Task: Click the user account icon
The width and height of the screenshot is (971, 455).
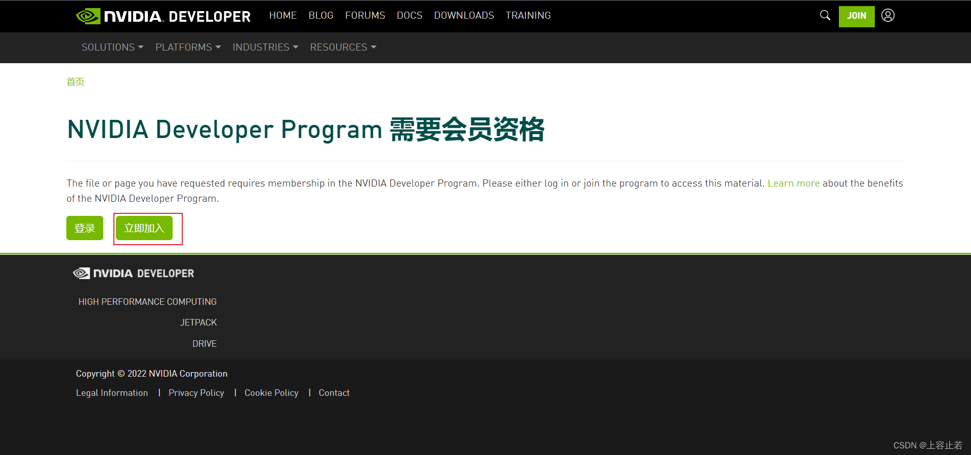Action: [x=887, y=15]
